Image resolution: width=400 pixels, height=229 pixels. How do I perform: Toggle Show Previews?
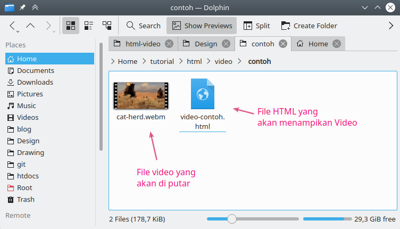pyautogui.click(x=202, y=26)
